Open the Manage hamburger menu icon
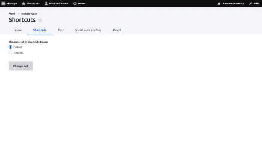Screen dimensions: 262x164 (3, 3)
